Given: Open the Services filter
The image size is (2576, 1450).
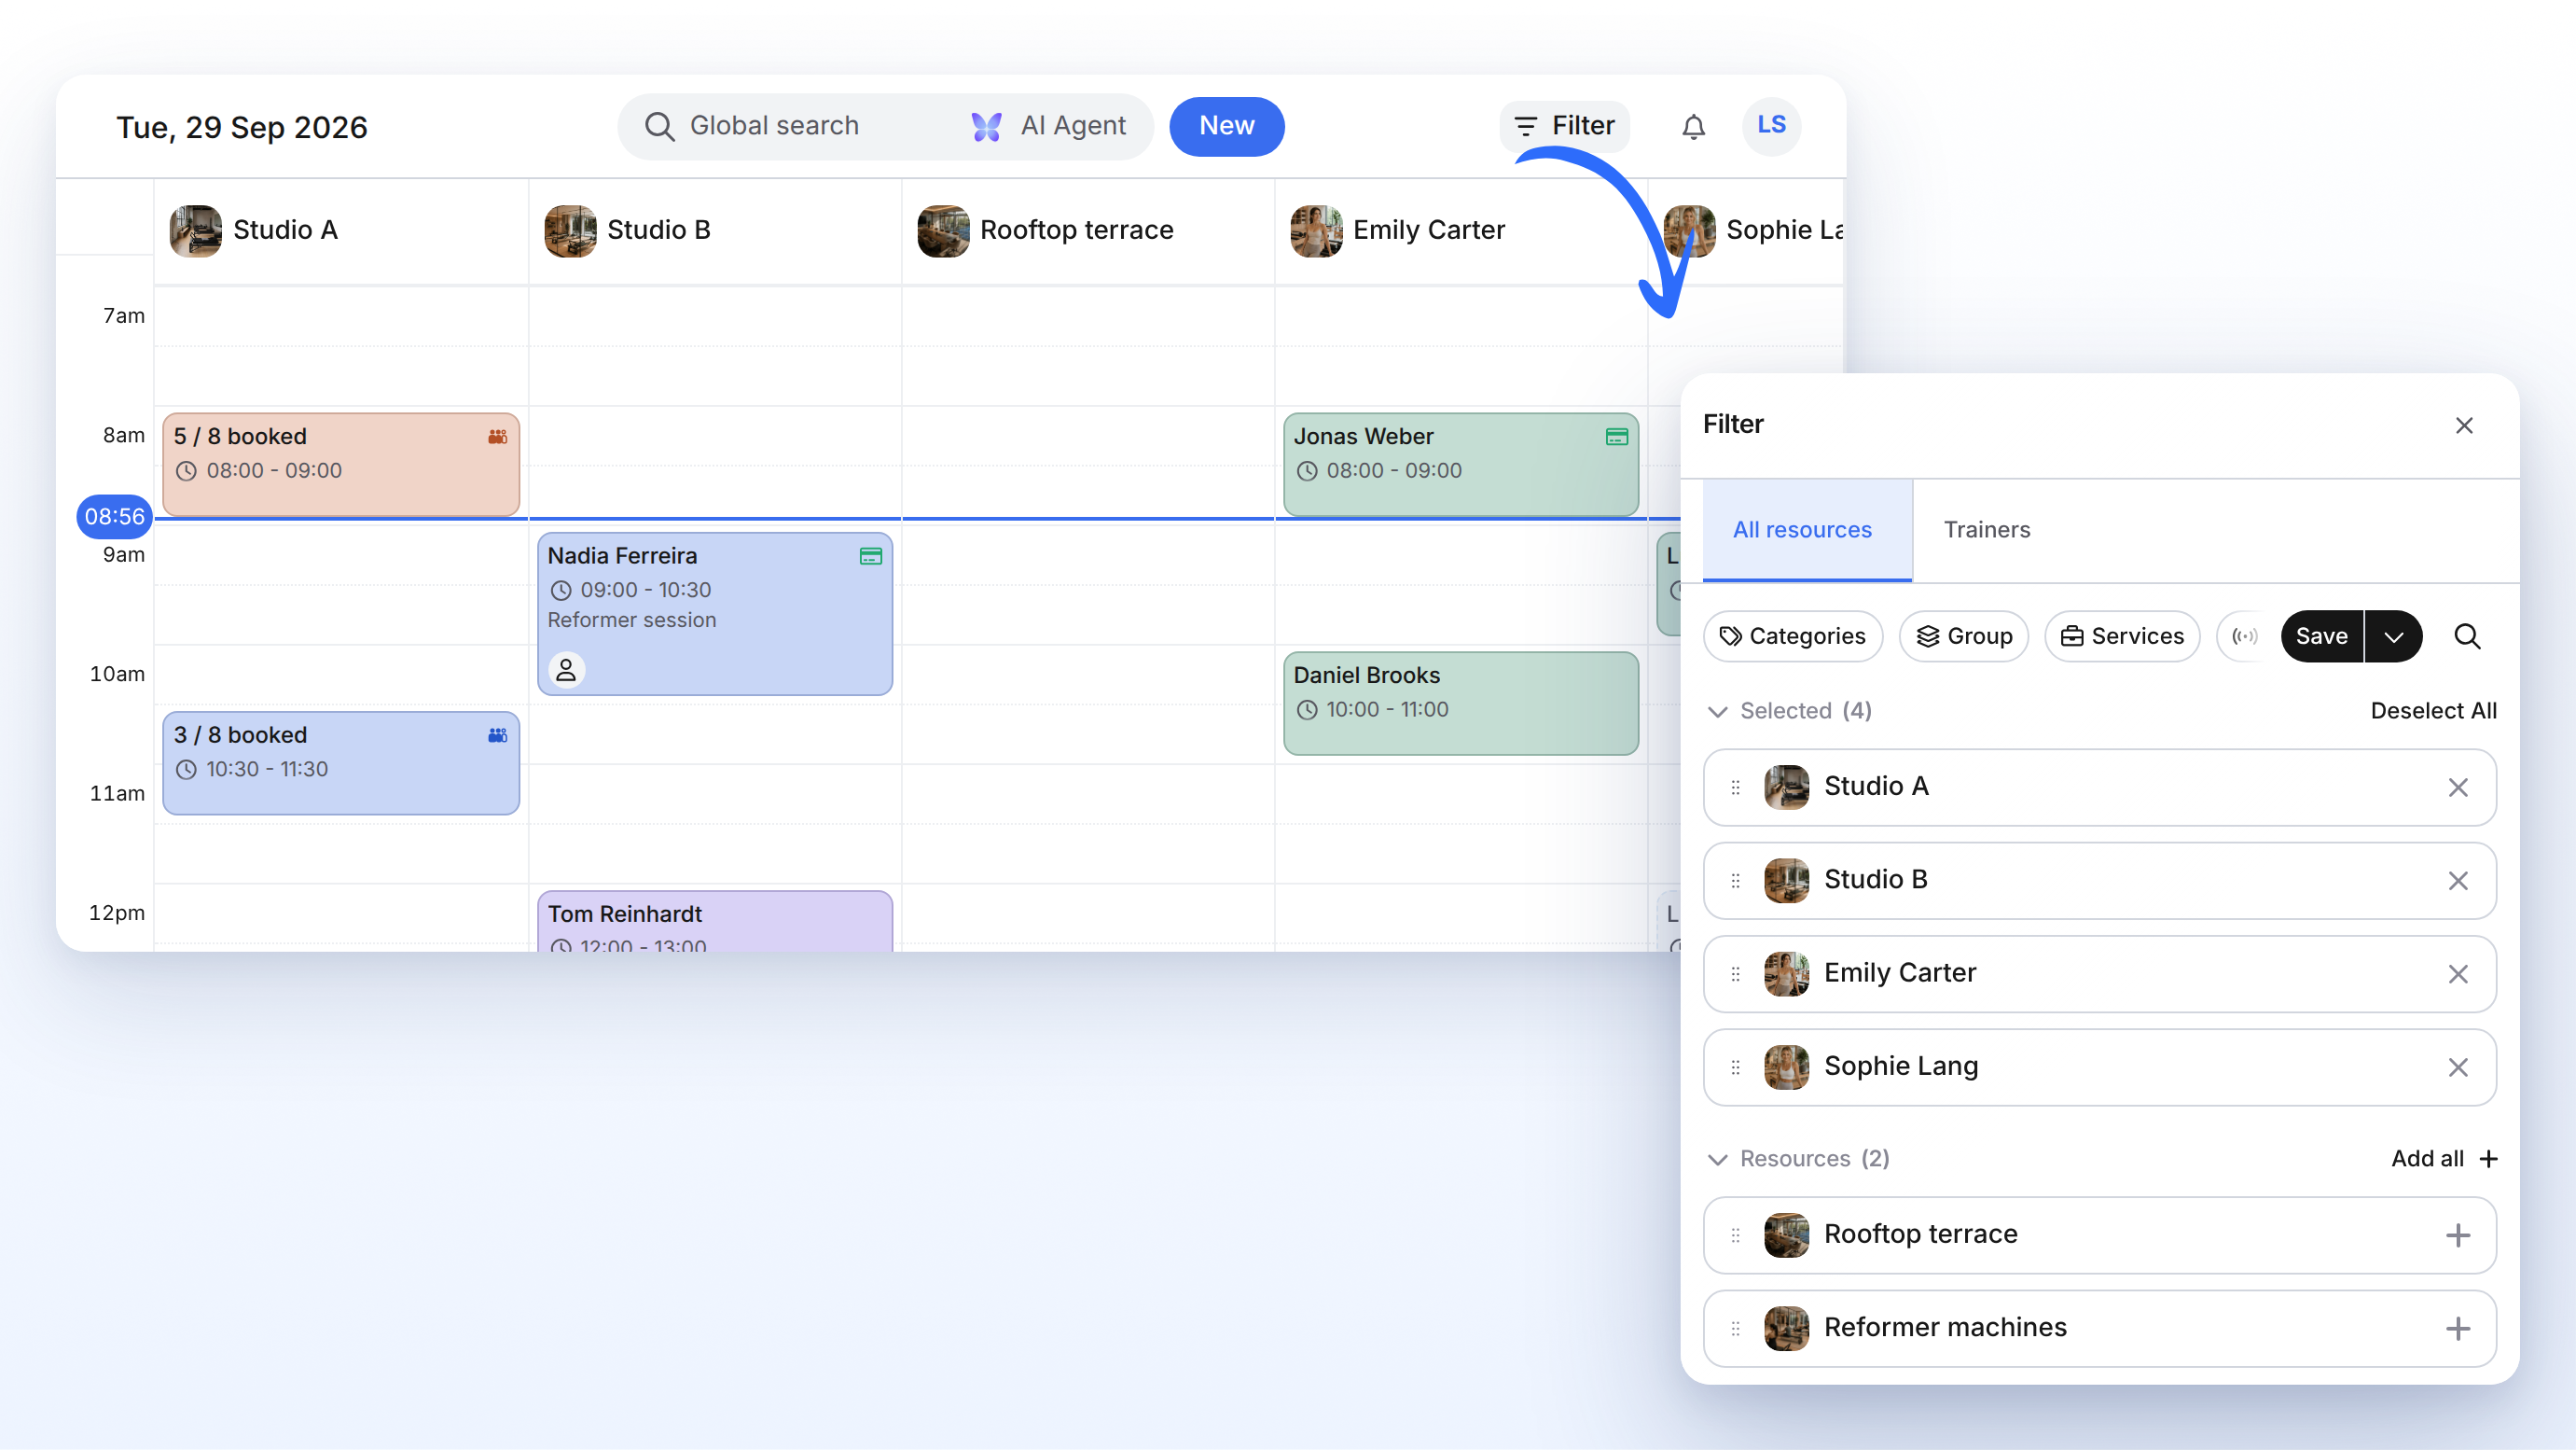Looking at the screenshot, I should pyautogui.click(x=2121, y=636).
